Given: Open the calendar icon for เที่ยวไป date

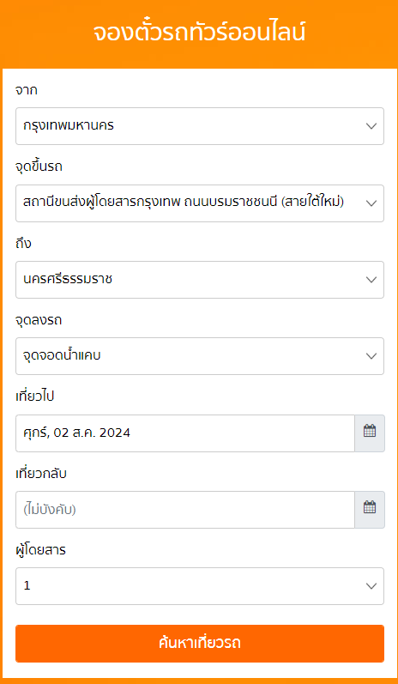Looking at the screenshot, I should point(370,433).
